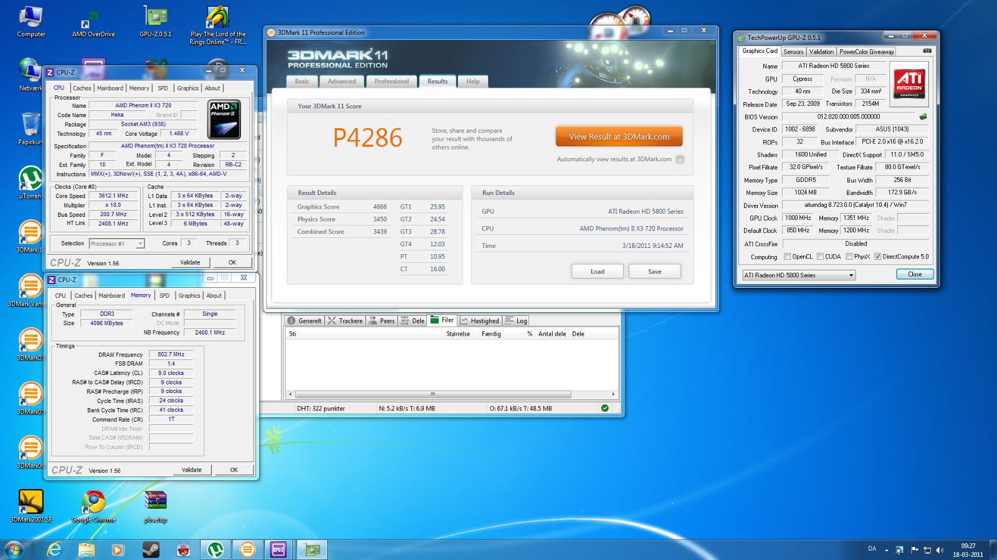Click the Load button in Run Details
This screenshot has width=997, height=560.
pos(598,272)
